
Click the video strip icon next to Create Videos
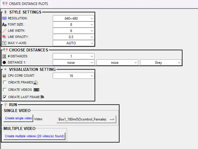coord(37,90)
